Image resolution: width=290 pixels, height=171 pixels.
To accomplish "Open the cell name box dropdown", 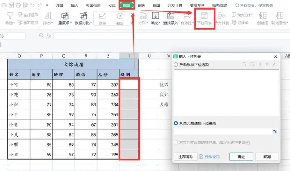I will [24, 36].
